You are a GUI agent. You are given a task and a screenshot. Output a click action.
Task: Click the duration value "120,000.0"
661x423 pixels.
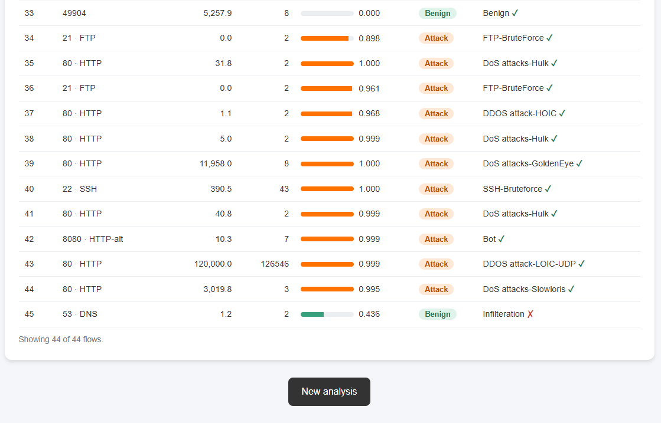click(x=213, y=264)
